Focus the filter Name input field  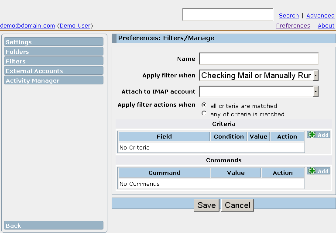pyautogui.click(x=259, y=59)
